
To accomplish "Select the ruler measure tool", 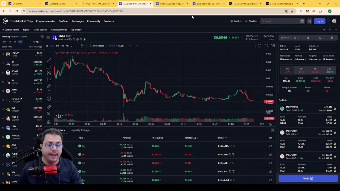I will [x=49, y=107].
